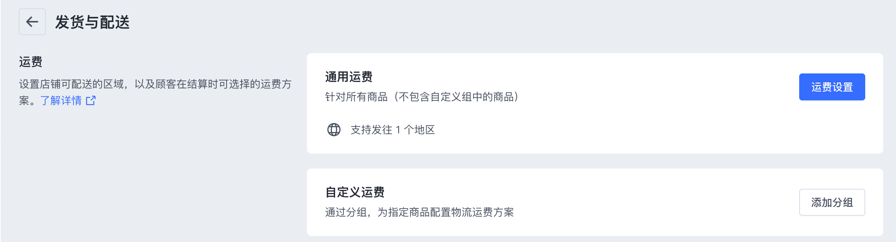
Task: Click the 针对所有商品 description text
Action: 356,97
